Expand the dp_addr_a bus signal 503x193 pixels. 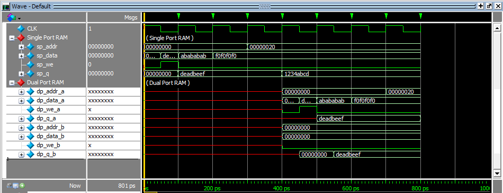coord(22,92)
